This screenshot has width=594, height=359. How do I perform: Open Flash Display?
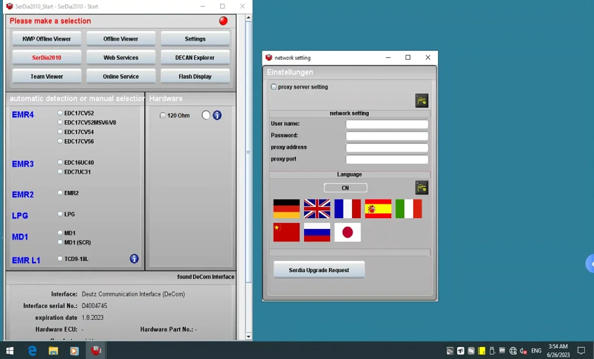tap(195, 76)
